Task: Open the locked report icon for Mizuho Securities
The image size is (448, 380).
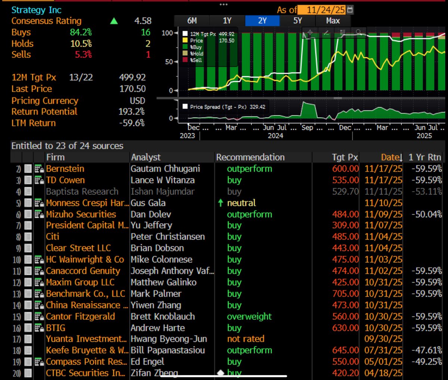Action: (x=39, y=214)
